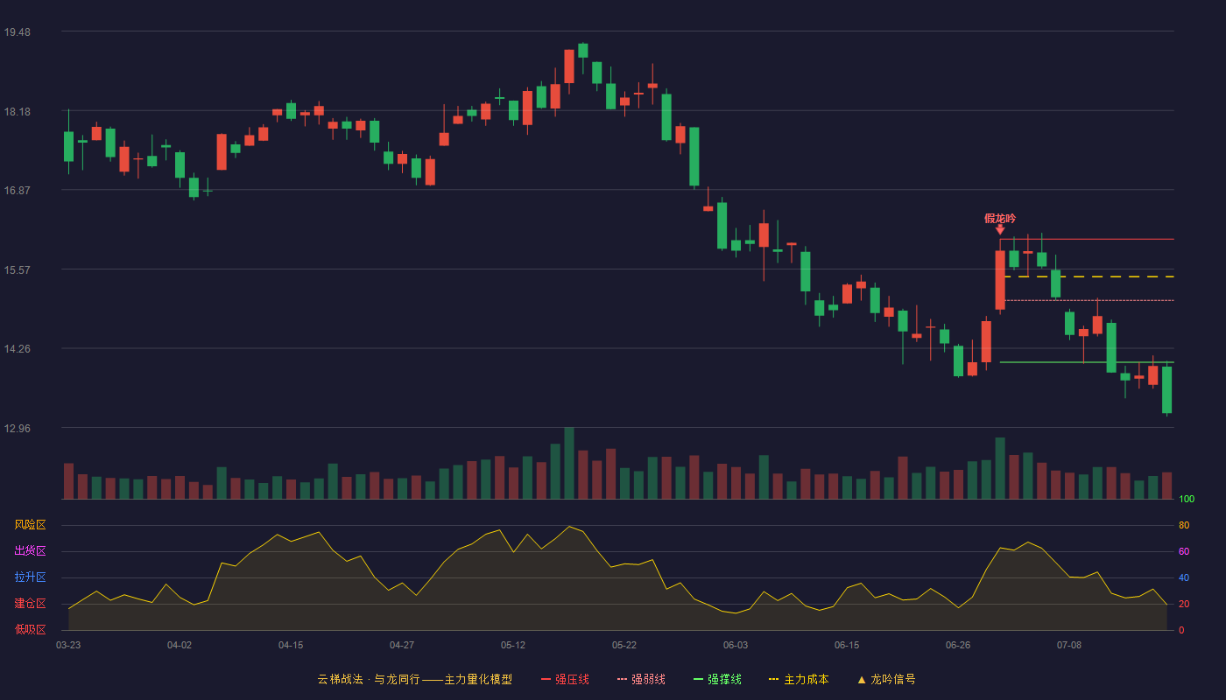Hide the 主力成本 dashed line legend
Screen dimensions: 1226x700
click(x=798, y=679)
